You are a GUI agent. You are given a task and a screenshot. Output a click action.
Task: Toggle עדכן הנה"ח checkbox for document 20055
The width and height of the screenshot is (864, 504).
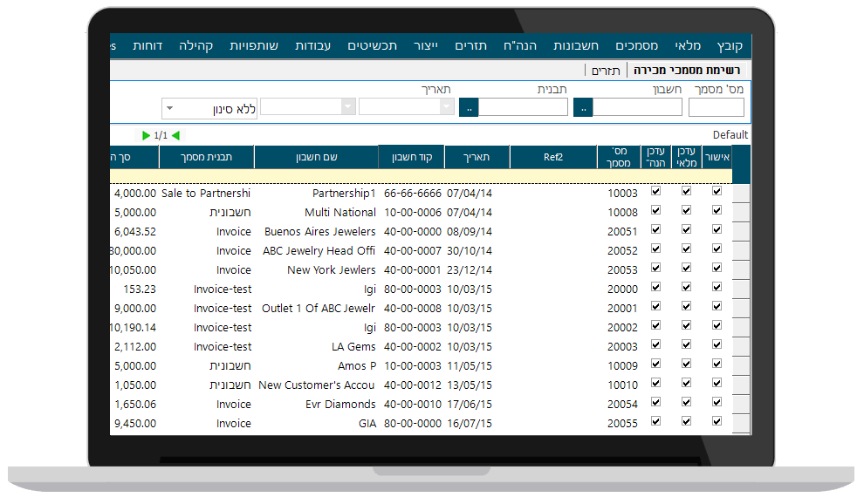655,421
